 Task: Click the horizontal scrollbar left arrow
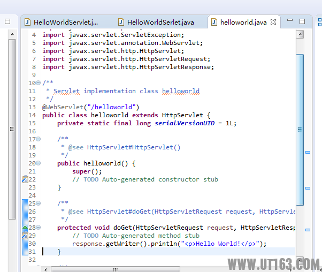click(45, 269)
